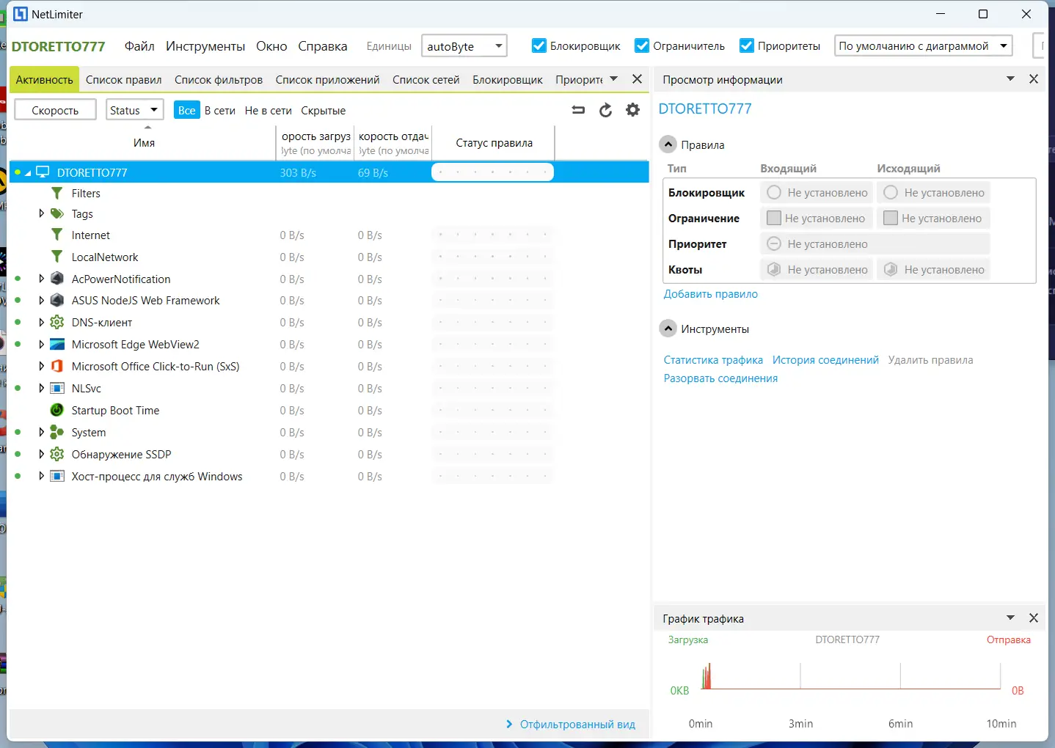The height and width of the screenshot is (748, 1055).
Task: Uncheck the Блокировщик checkbox
Action: 540,45
